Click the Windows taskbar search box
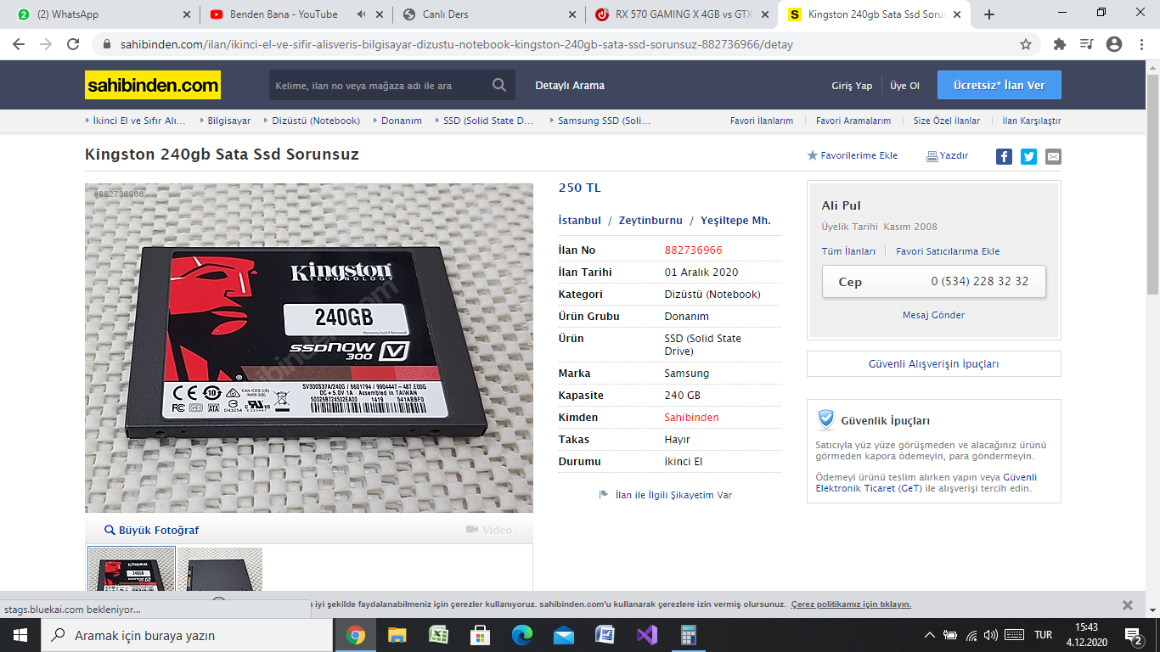 (x=186, y=635)
